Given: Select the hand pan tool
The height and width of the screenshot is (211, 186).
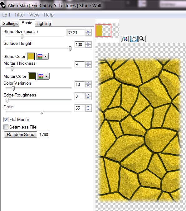Looking at the screenshot, I should click(x=134, y=39).
